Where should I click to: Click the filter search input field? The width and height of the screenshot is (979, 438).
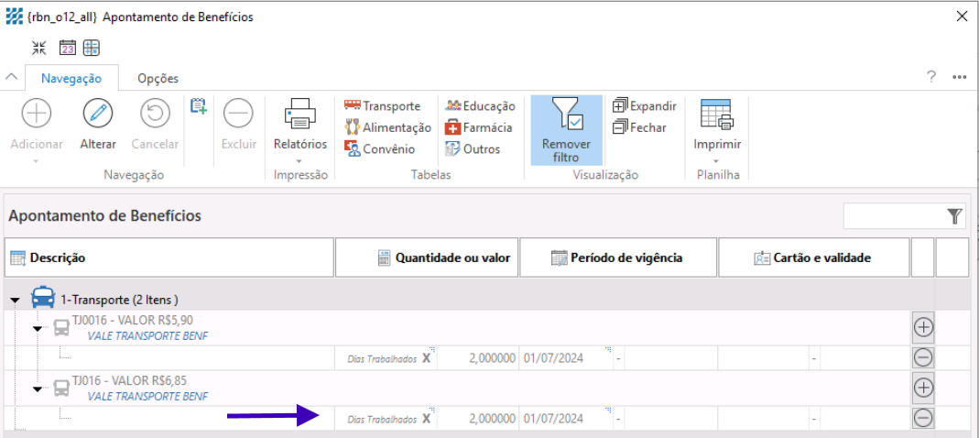coord(893,216)
